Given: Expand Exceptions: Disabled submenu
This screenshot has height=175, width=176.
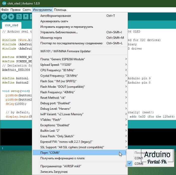Looking at the screenshot, I should coord(80,125).
